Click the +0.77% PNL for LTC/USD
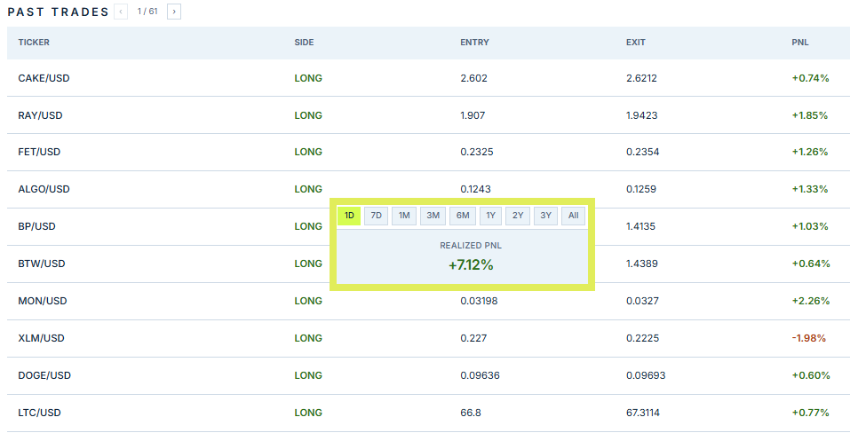This screenshot has width=850, height=433. click(x=810, y=413)
